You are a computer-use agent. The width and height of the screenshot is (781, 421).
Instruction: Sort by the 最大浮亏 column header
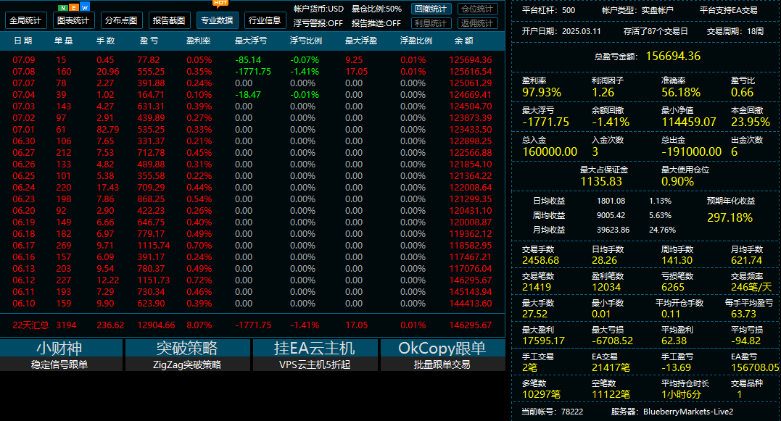pos(250,41)
